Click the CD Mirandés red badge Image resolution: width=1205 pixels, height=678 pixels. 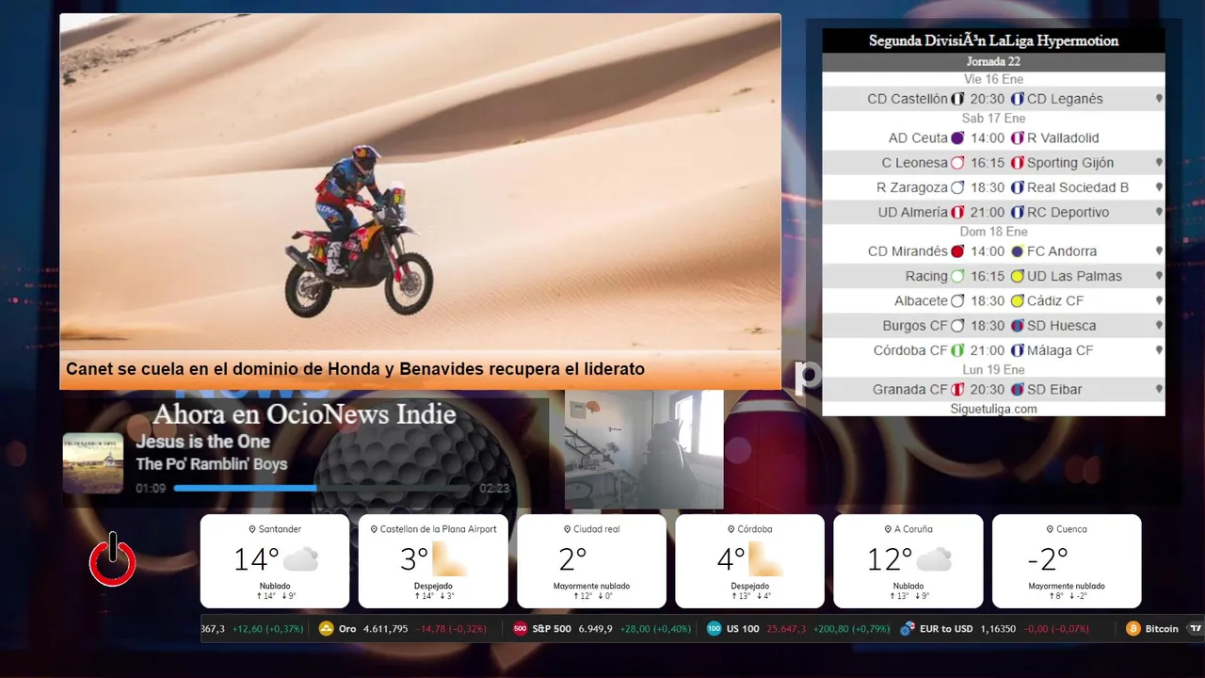pos(957,251)
